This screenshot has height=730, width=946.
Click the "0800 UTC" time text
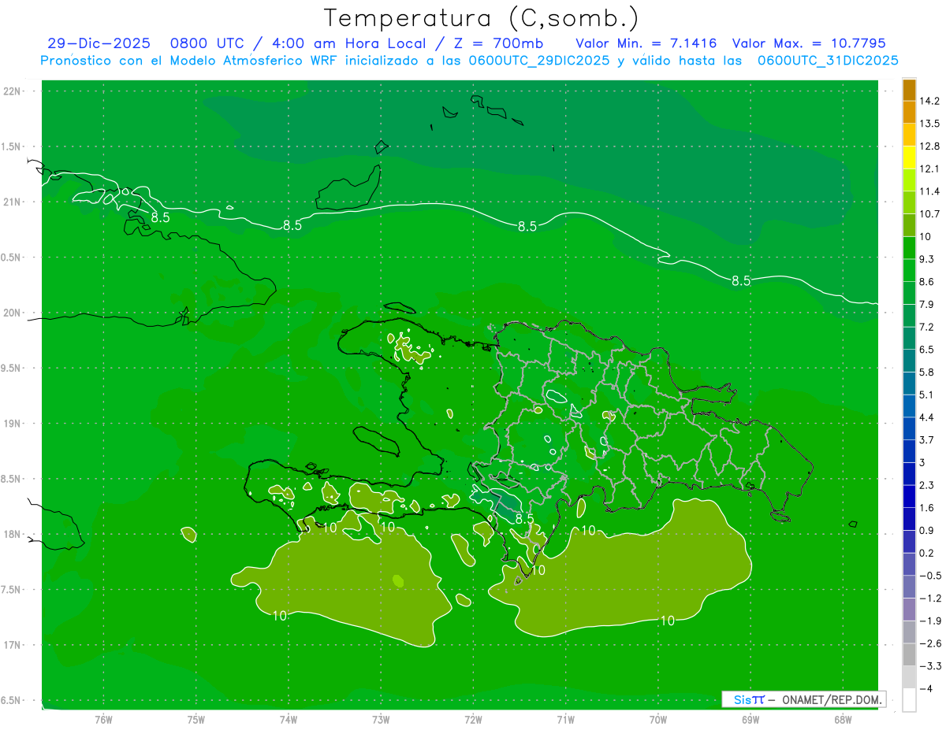click(x=208, y=43)
